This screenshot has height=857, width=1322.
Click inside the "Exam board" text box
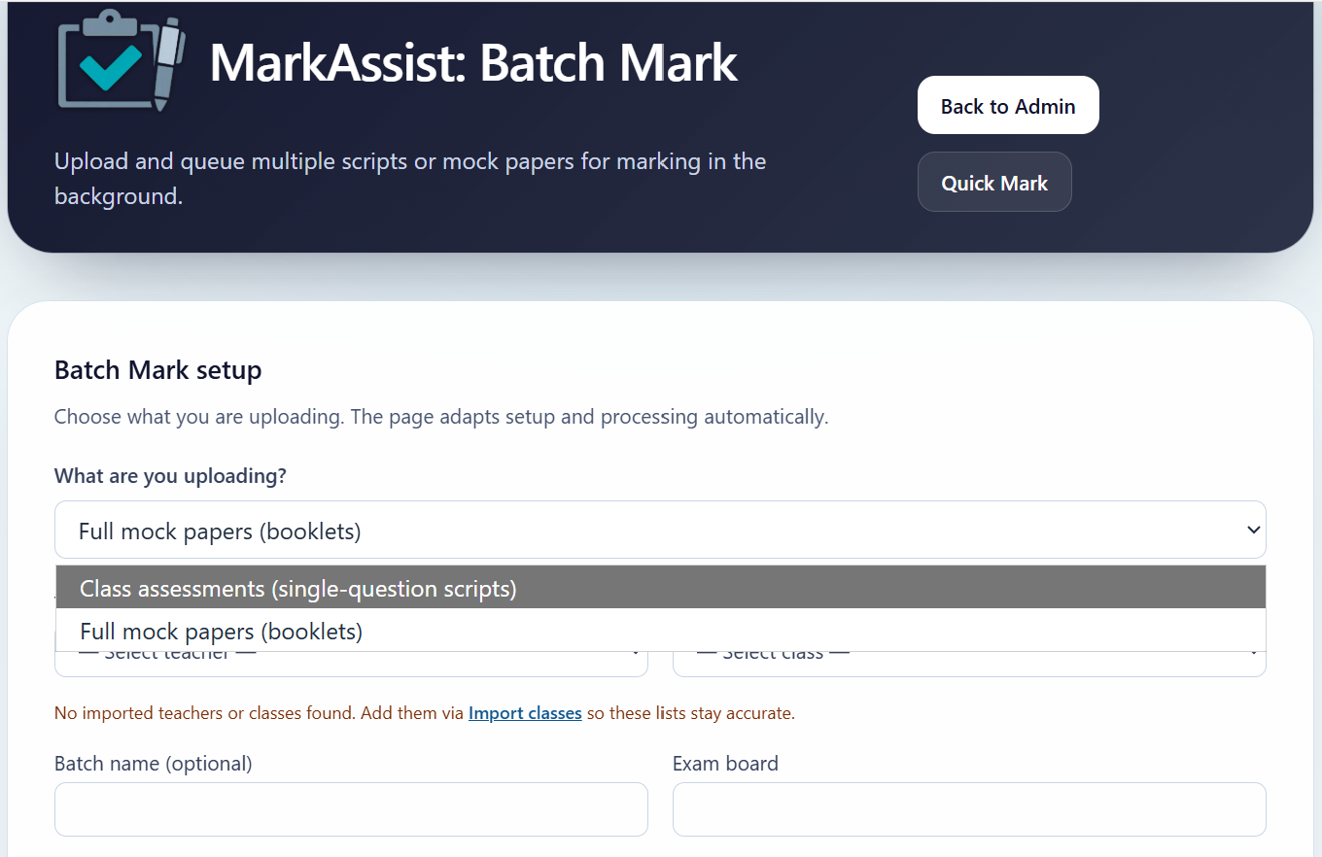pyautogui.click(x=969, y=808)
